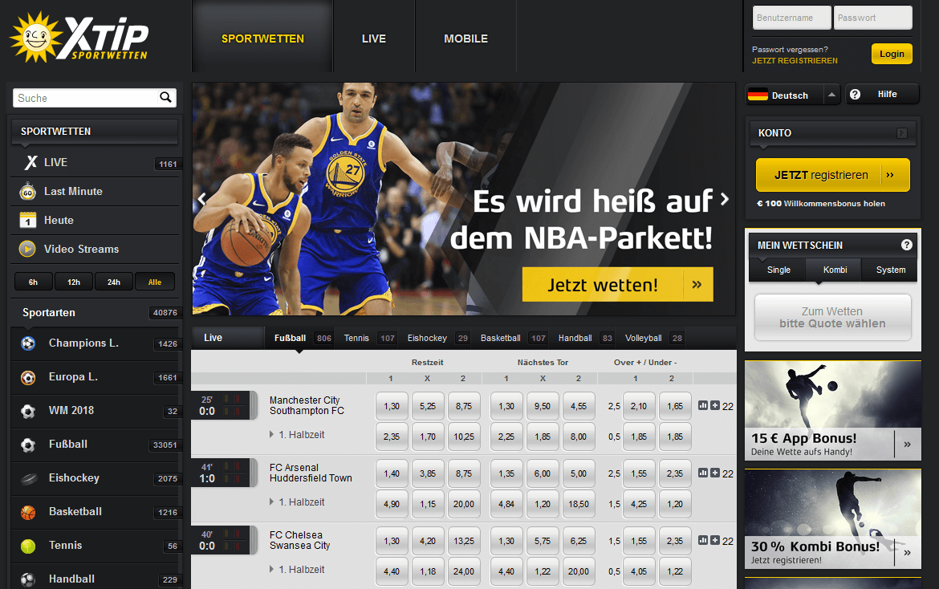Focus the Passwort input field
Screen dimensions: 939x589
[x=873, y=18]
